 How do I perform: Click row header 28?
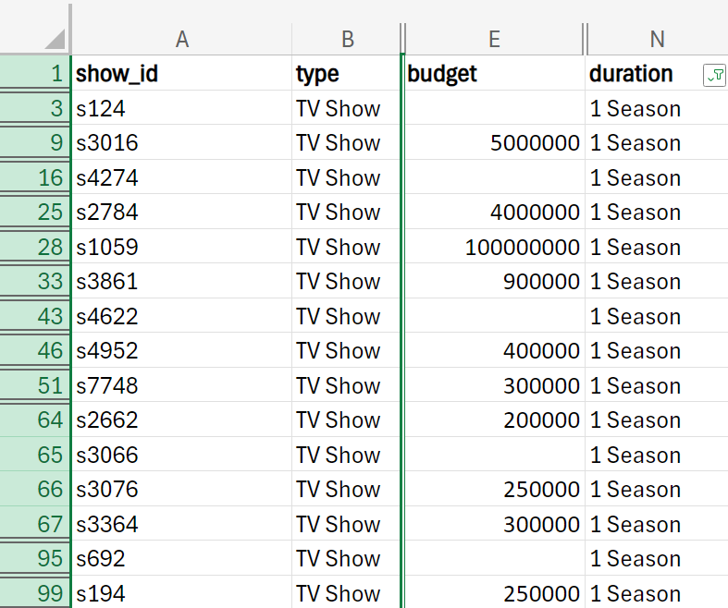pos(35,248)
